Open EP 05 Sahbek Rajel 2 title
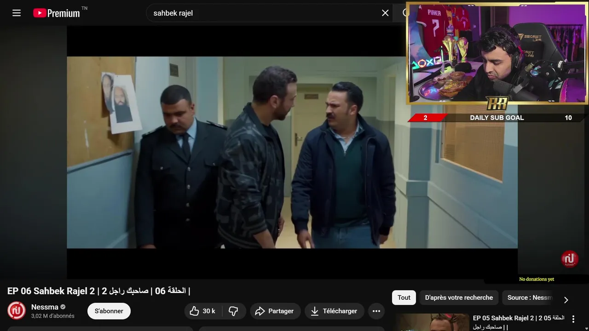This screenshot has width=589, height=331. [519, 322]
